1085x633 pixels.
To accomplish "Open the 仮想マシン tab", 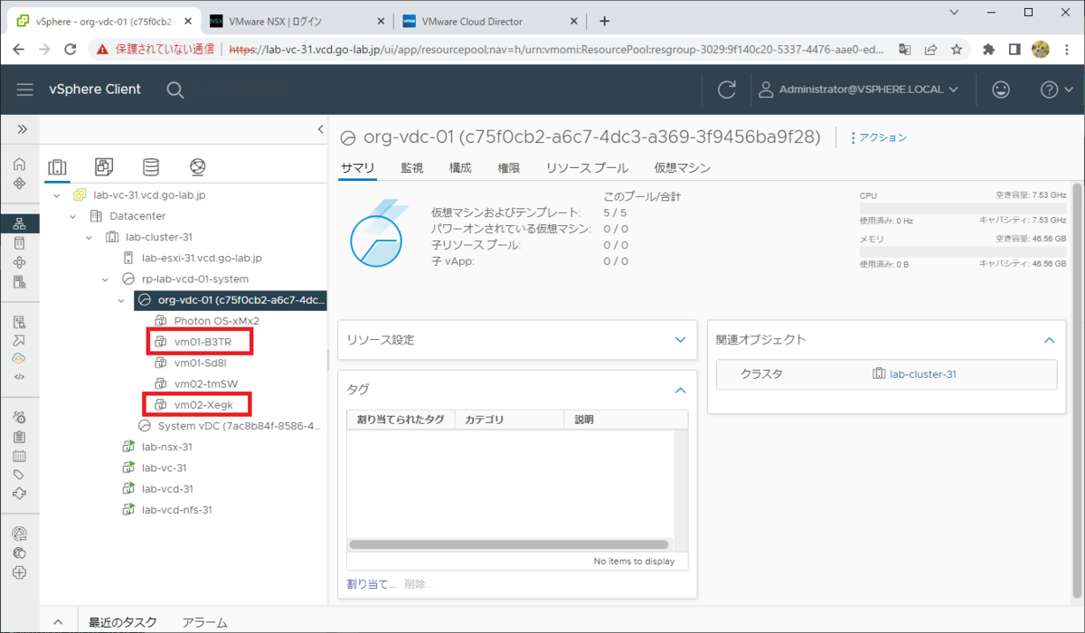I will coord(682,168).
